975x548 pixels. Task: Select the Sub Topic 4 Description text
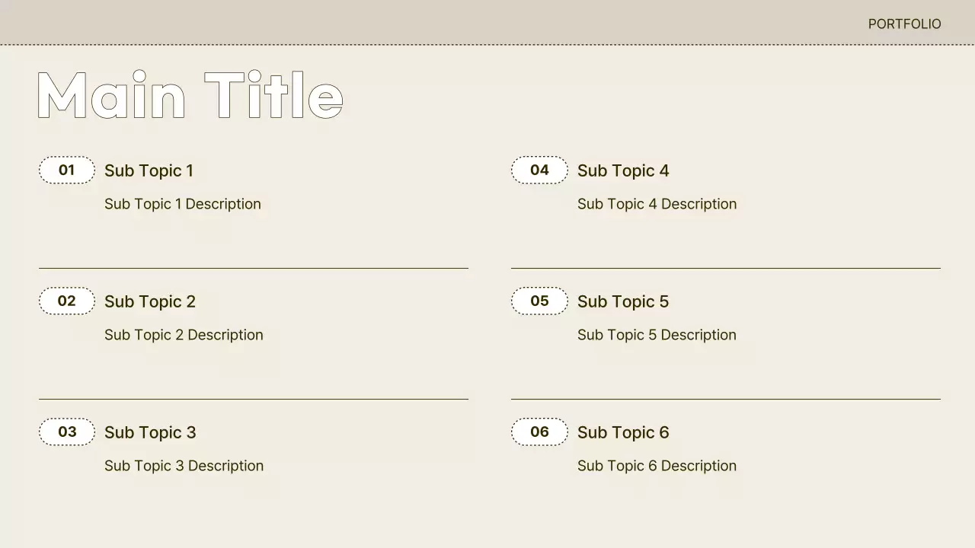click(x=657, y=204)
